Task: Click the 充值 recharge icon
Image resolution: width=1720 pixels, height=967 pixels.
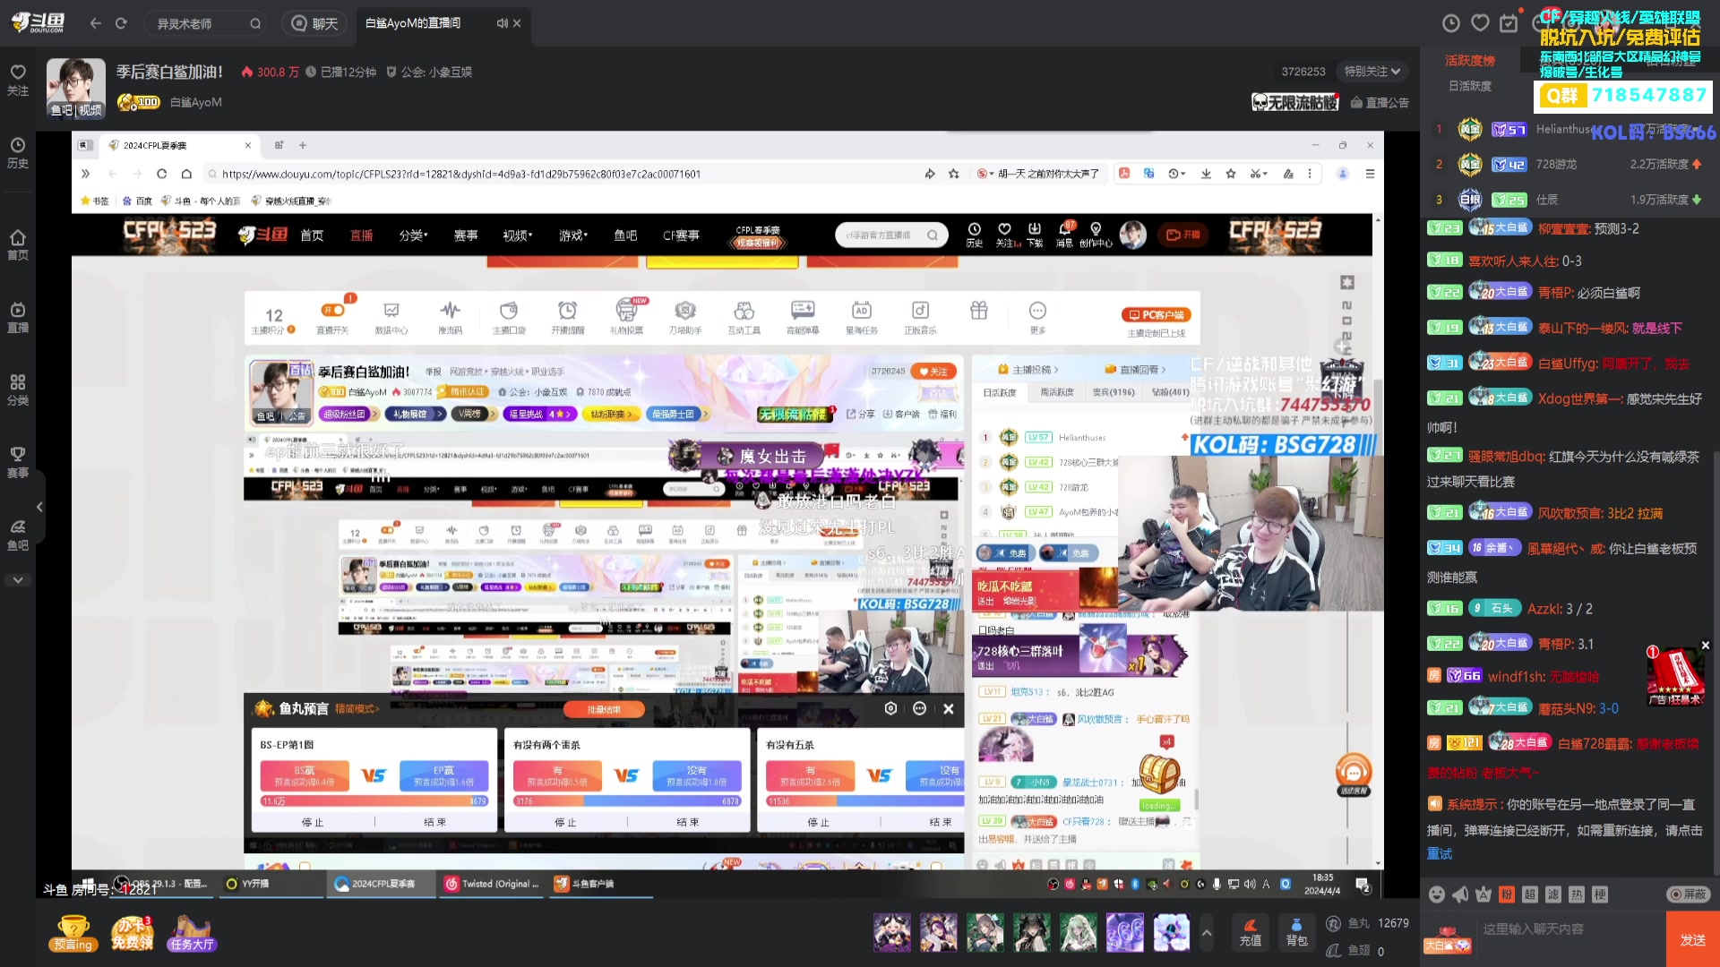Action: tap(1251, 932)
